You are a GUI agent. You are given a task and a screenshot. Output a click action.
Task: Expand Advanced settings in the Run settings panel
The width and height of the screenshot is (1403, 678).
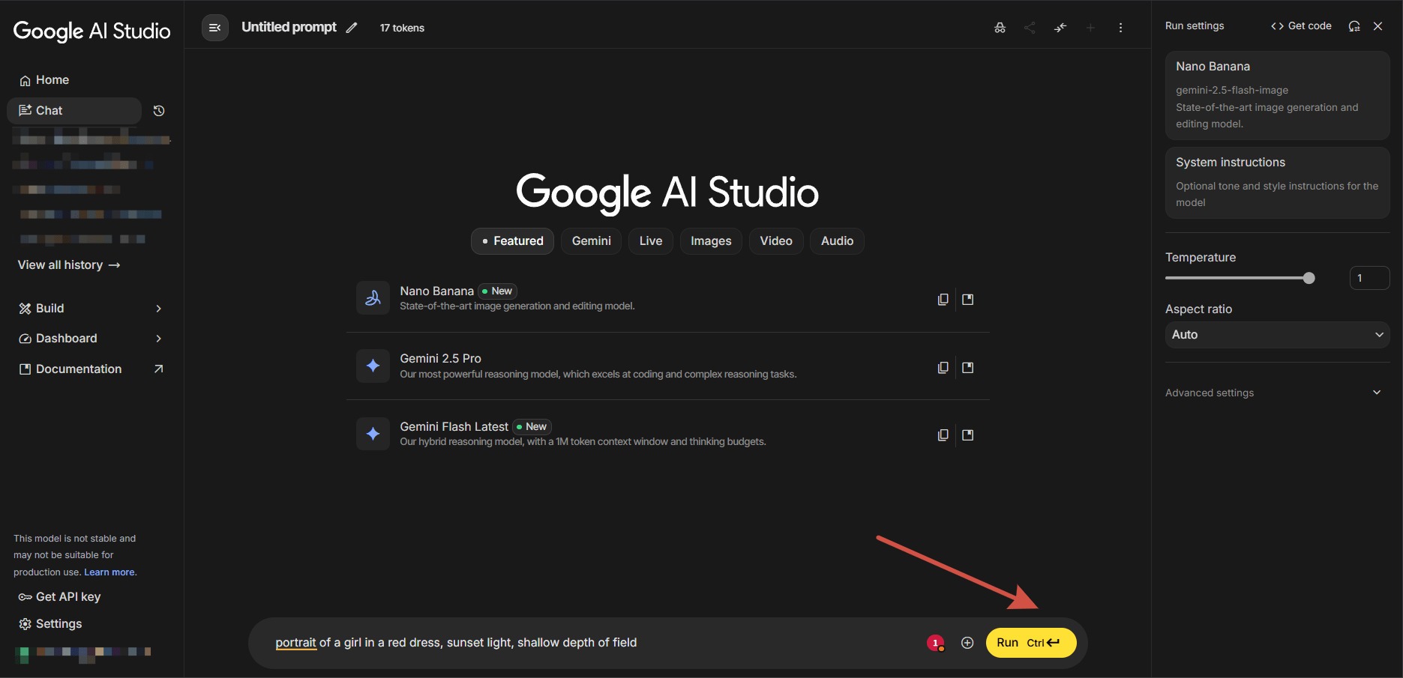1273,393
